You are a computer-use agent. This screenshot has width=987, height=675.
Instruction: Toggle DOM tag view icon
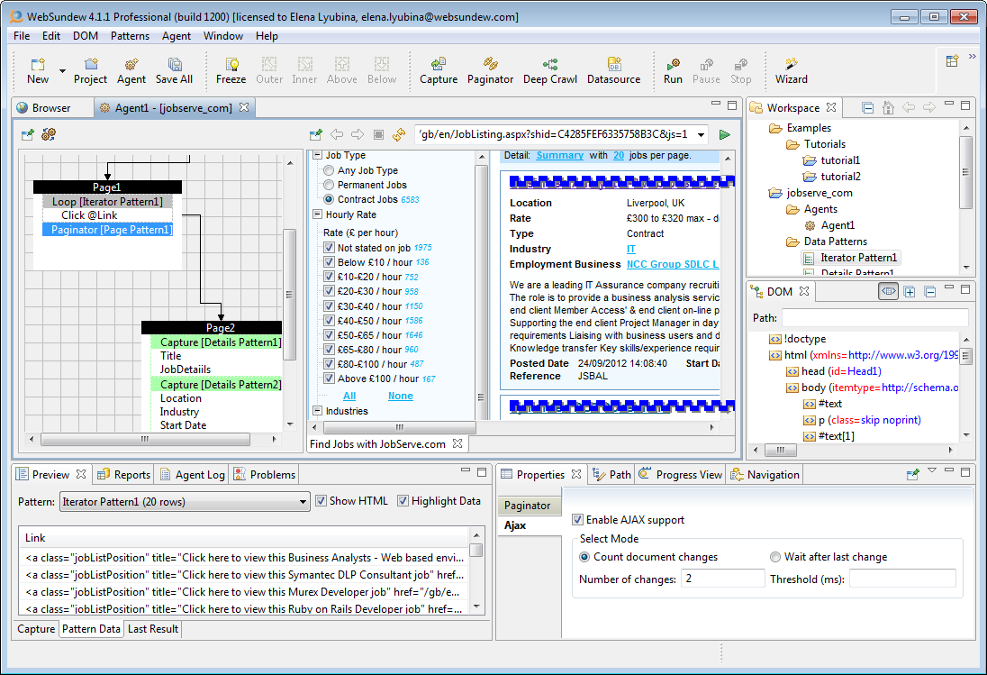point(888,291)
